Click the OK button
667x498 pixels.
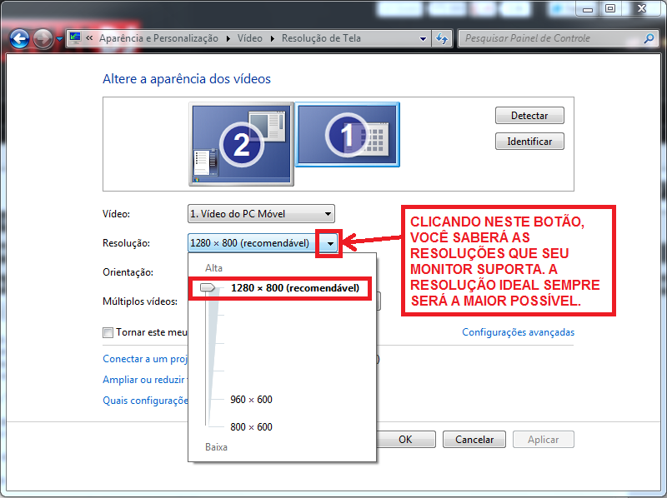tap(405, 440)
